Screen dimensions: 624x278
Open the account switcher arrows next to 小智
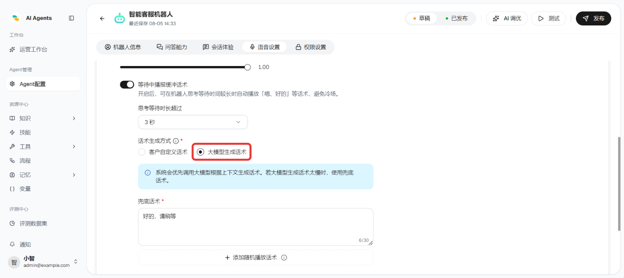(x=76, y=262)
